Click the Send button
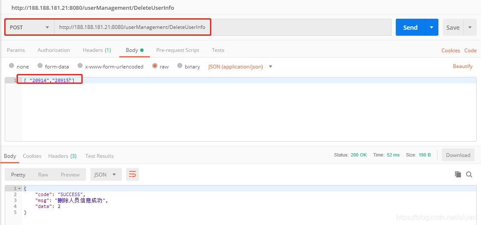 (x=410, y=27)
